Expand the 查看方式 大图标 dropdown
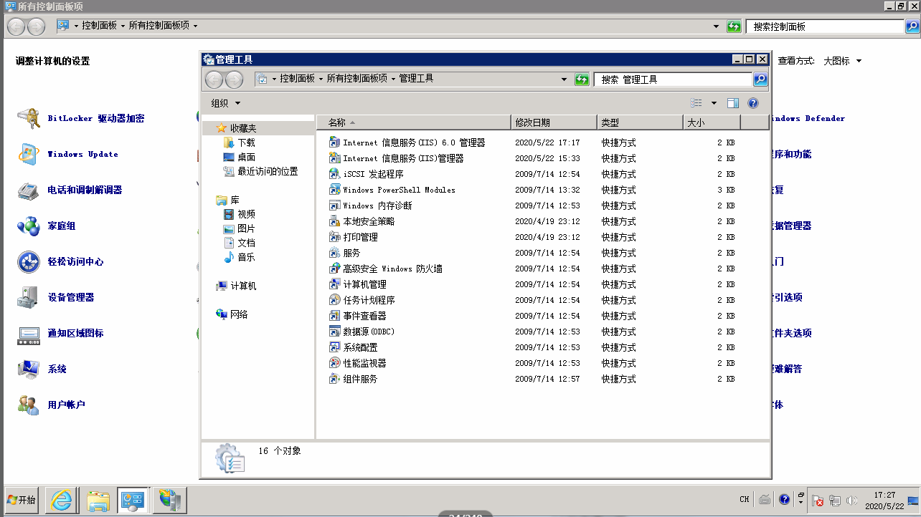 click(843, 62)
